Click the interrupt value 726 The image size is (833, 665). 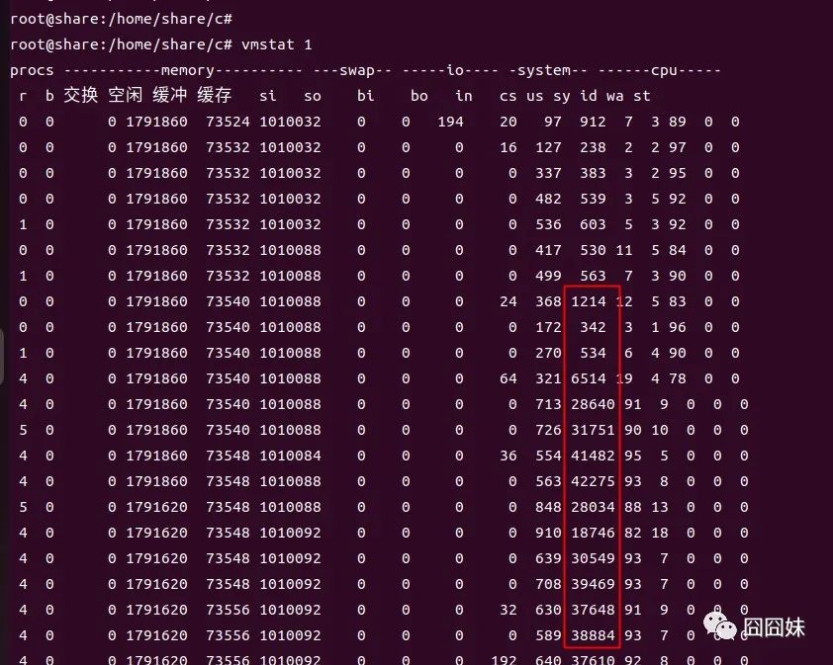tap(548, 430)
